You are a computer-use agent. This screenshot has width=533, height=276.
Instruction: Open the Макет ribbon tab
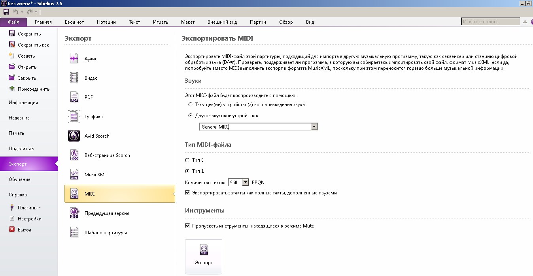188,22
